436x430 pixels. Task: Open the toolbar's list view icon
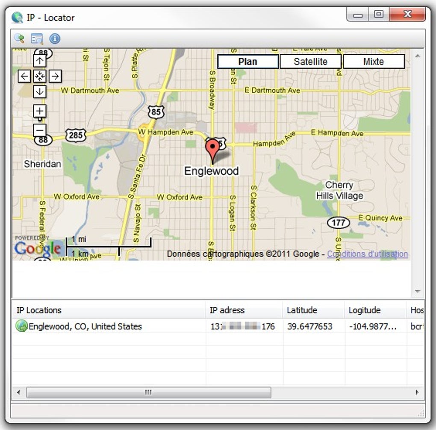37,38
